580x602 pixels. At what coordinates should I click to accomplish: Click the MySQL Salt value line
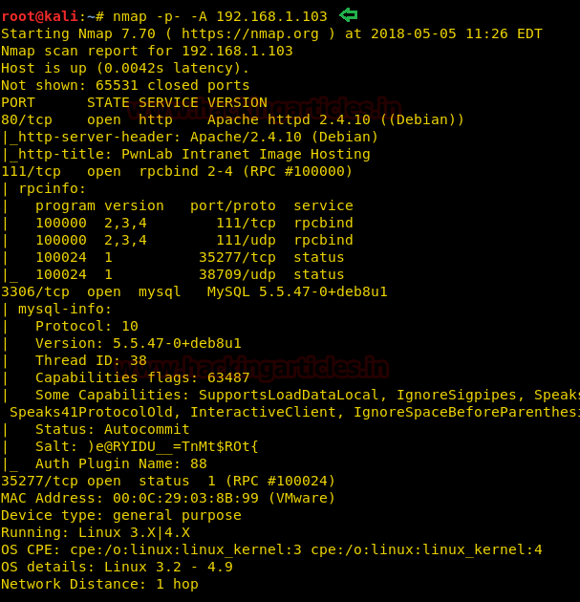pos(147,446)
